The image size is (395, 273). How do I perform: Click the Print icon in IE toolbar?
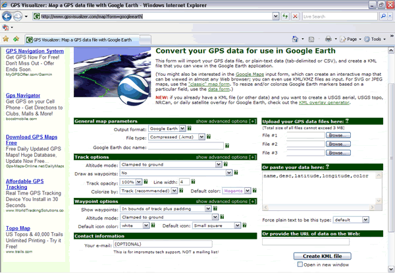(329, 39)
